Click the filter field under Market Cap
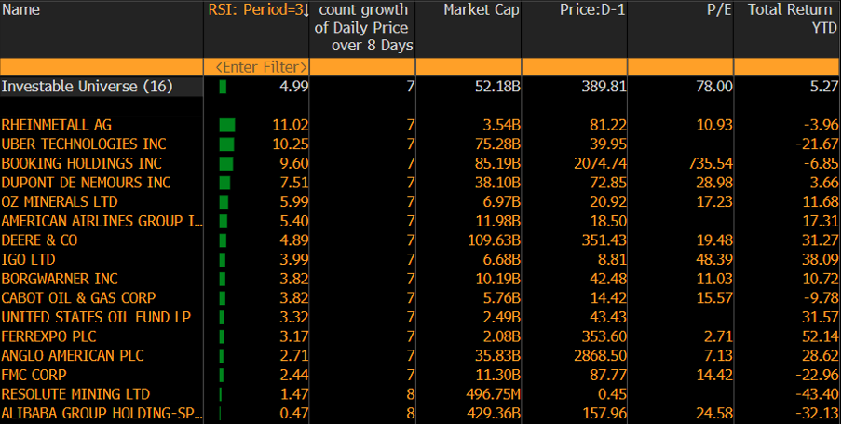 469,66
